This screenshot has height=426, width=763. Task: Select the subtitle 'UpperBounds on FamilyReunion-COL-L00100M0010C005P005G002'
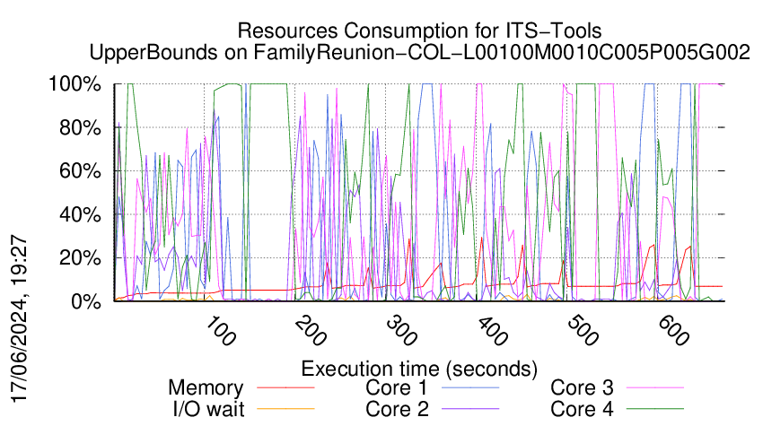point(419,53)
